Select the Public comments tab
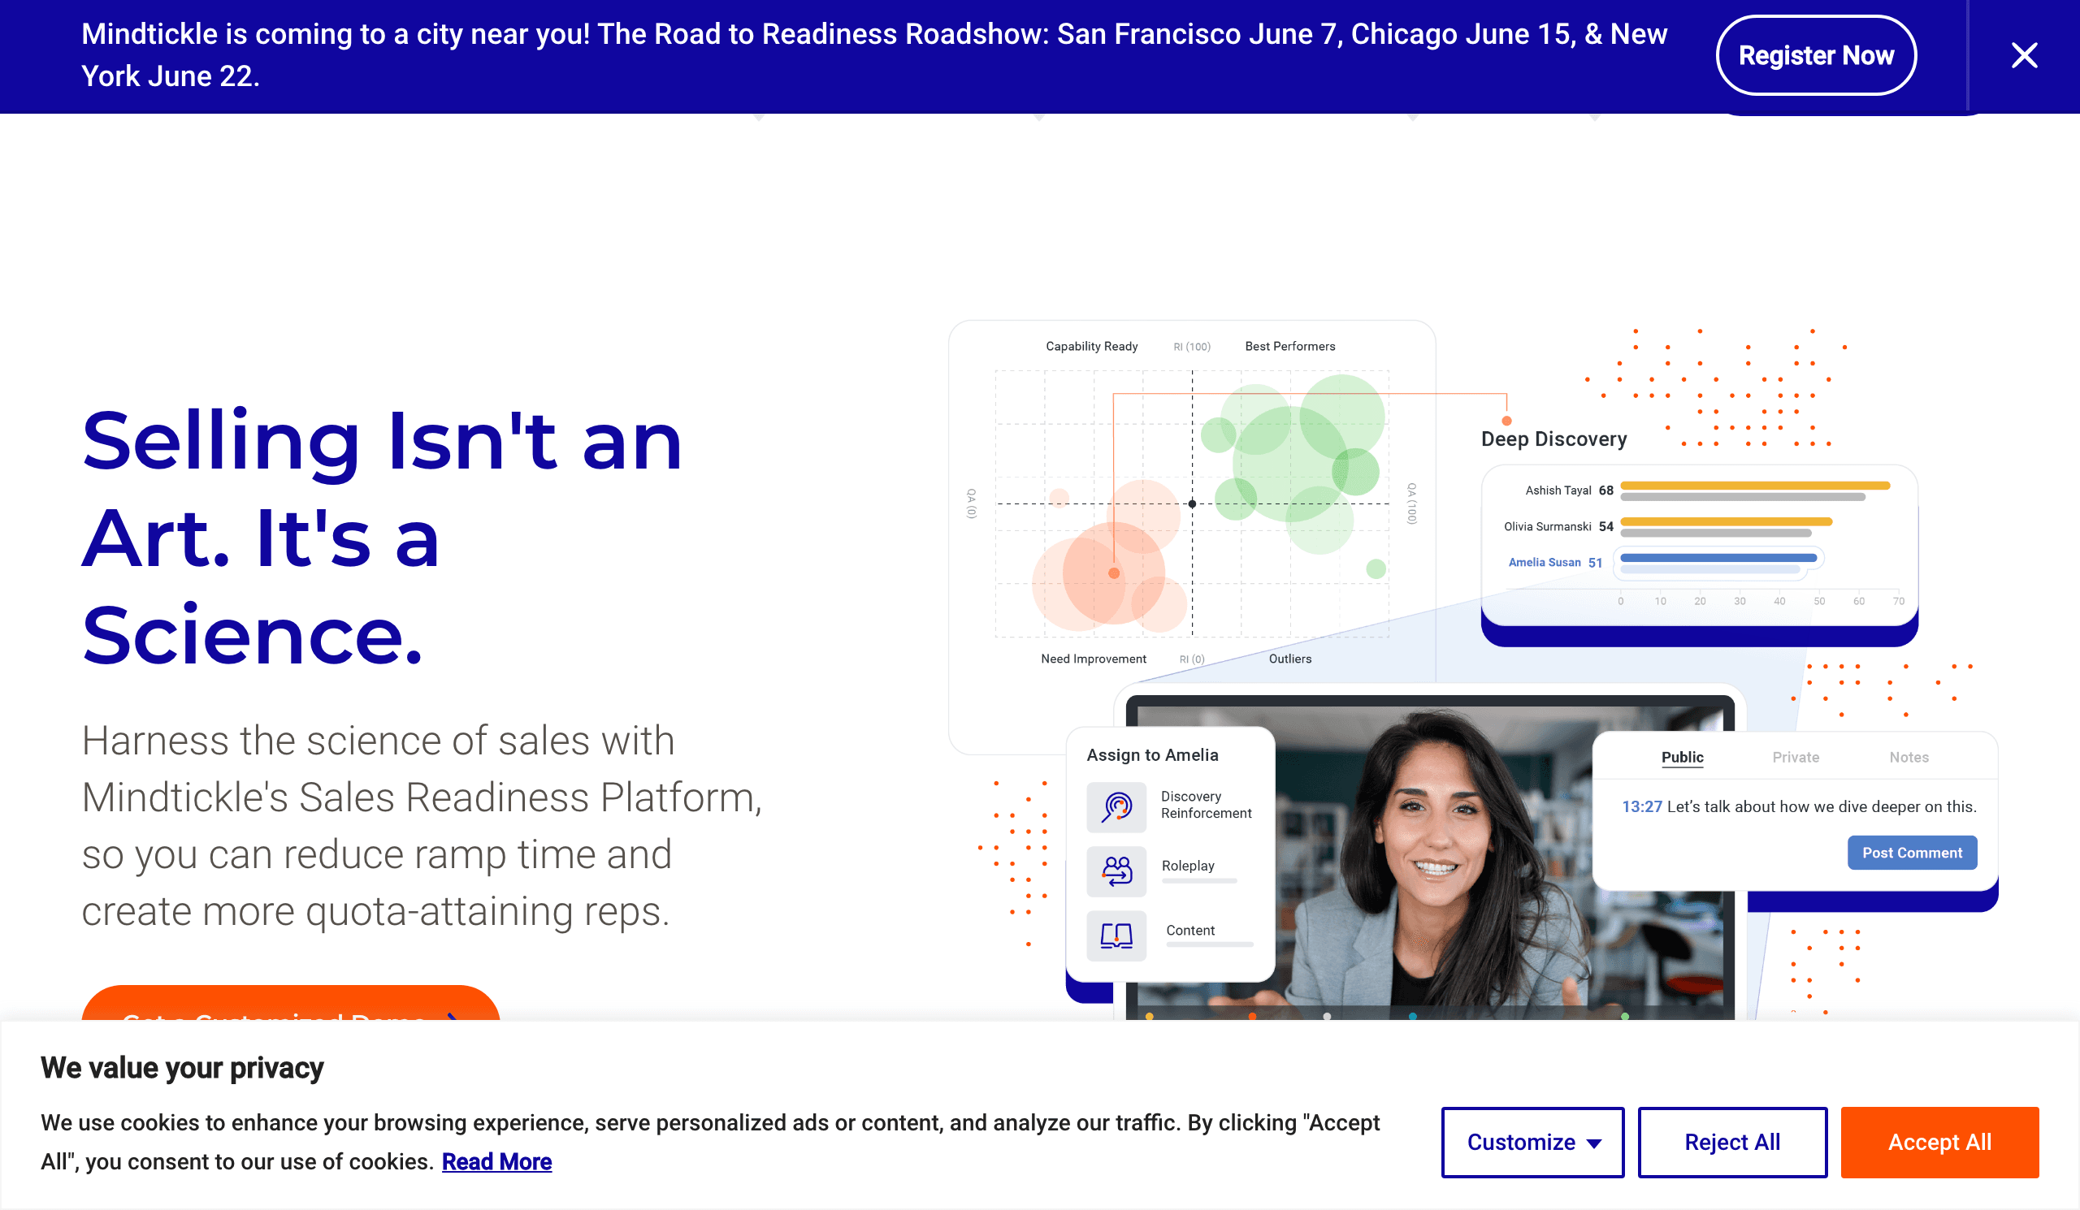2080x1210 pixels. [x=1682, y=757]
